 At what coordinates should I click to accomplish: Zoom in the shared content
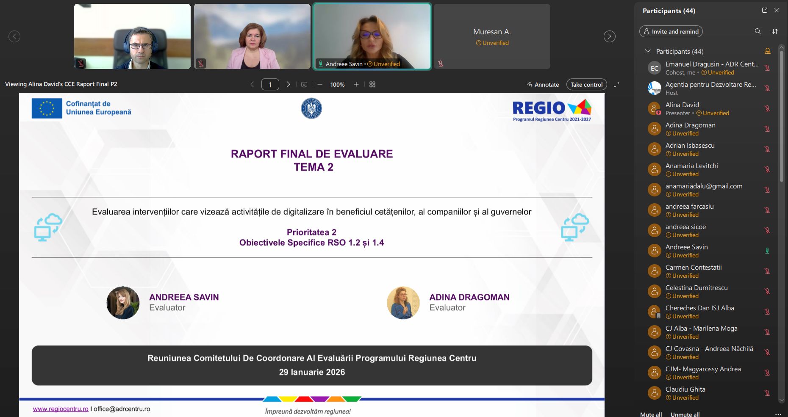pyautogui.click(x=356, y=85)
